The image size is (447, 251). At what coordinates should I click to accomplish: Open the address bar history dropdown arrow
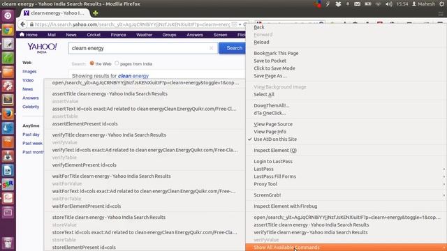pos(240,25)
